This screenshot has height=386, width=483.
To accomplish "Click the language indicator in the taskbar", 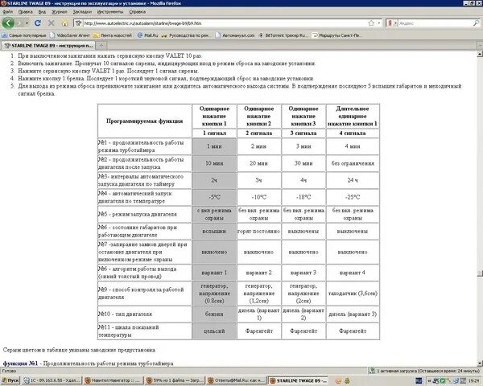I will tap(419, 380).
